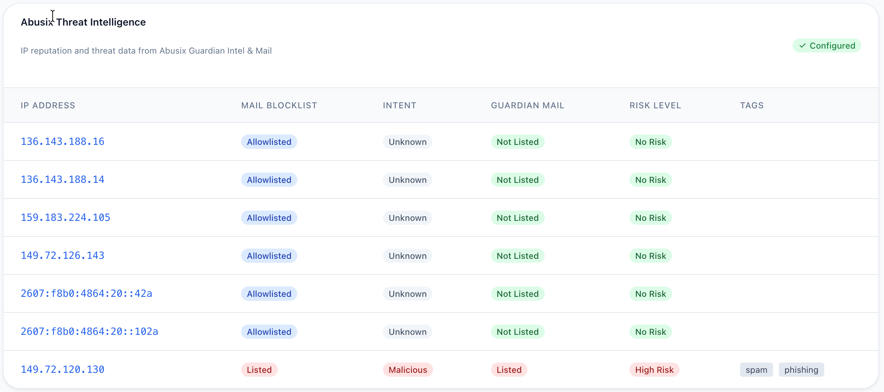Sort by the IP ADDRESS column header
884x392 pixels.
pos(48,105)
